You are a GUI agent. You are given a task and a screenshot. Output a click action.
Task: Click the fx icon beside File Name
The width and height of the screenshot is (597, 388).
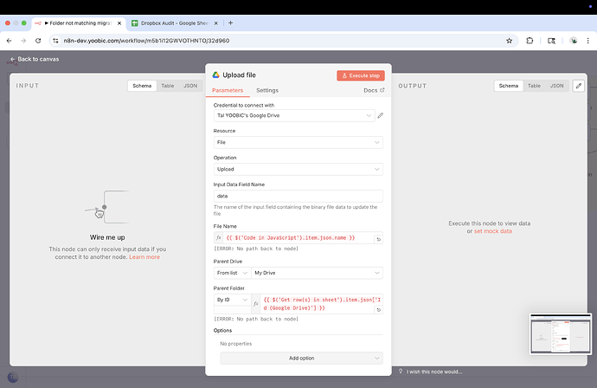point(218,238)
